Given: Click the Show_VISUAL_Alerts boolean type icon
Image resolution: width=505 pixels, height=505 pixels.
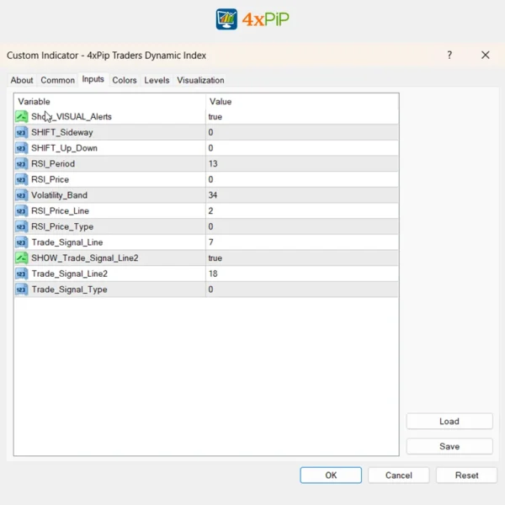Looking at the screenshot, I should (21, 117).
